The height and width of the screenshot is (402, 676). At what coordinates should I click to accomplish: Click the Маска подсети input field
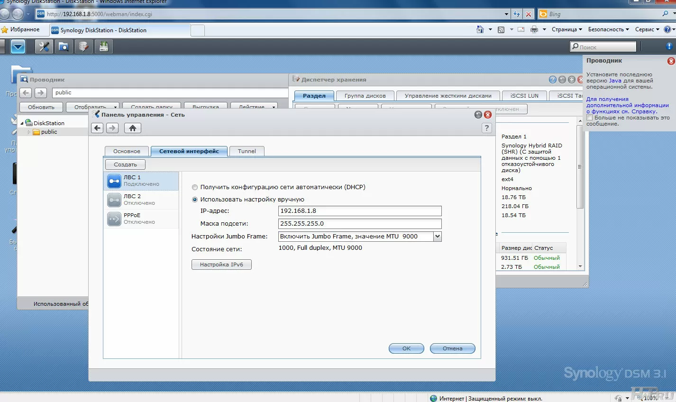pos(360,224)
